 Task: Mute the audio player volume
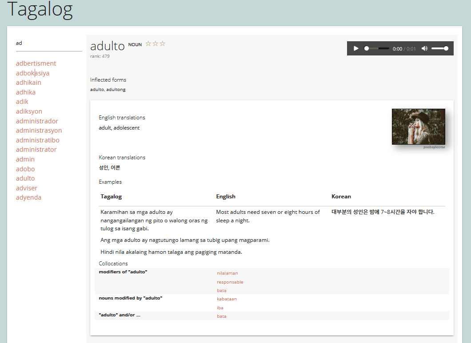tap(424, 48)
